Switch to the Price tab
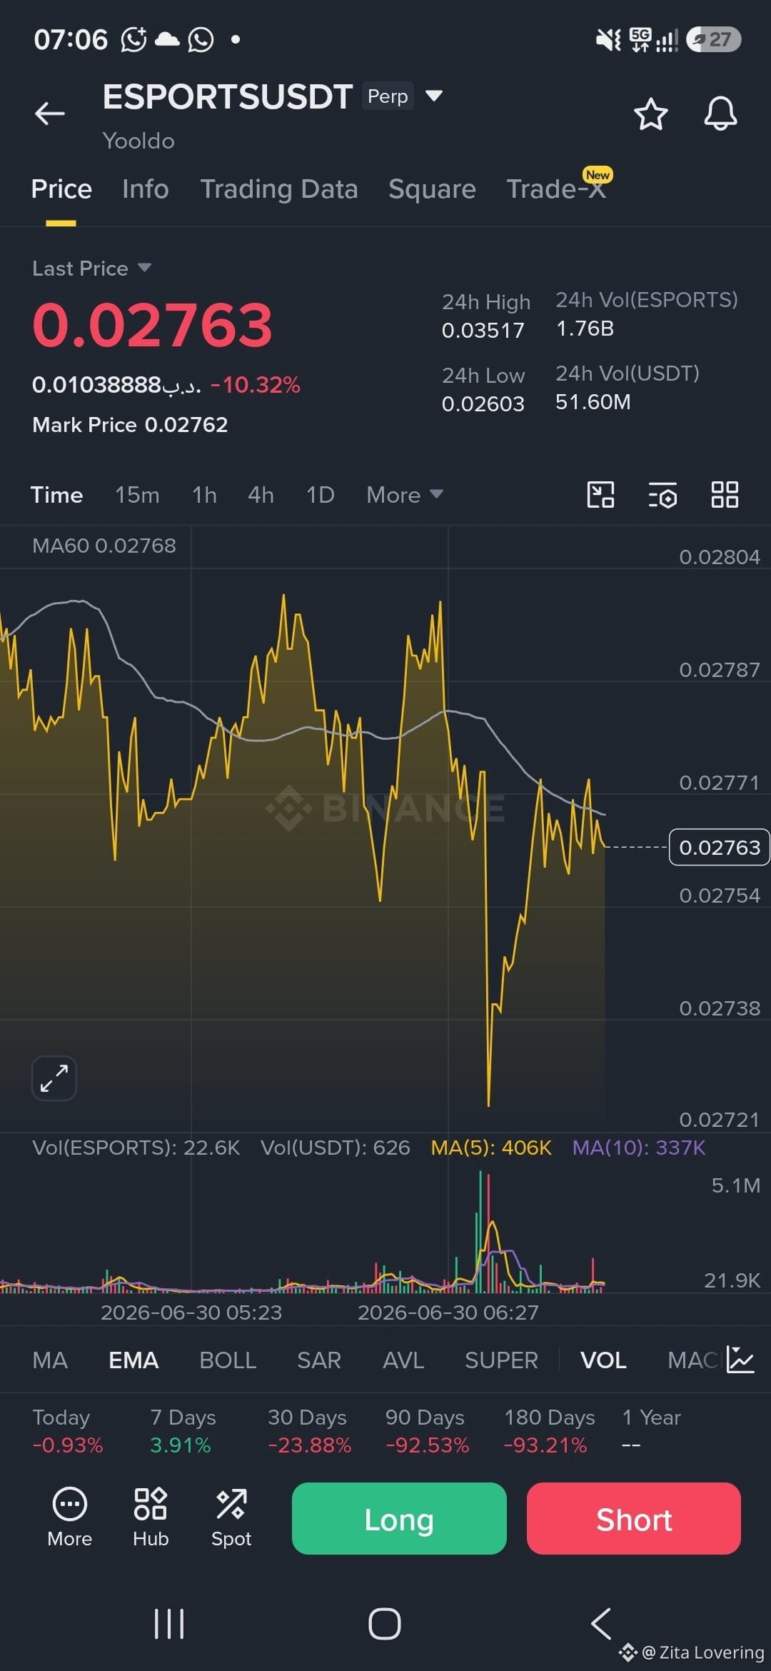 (61, 189)
